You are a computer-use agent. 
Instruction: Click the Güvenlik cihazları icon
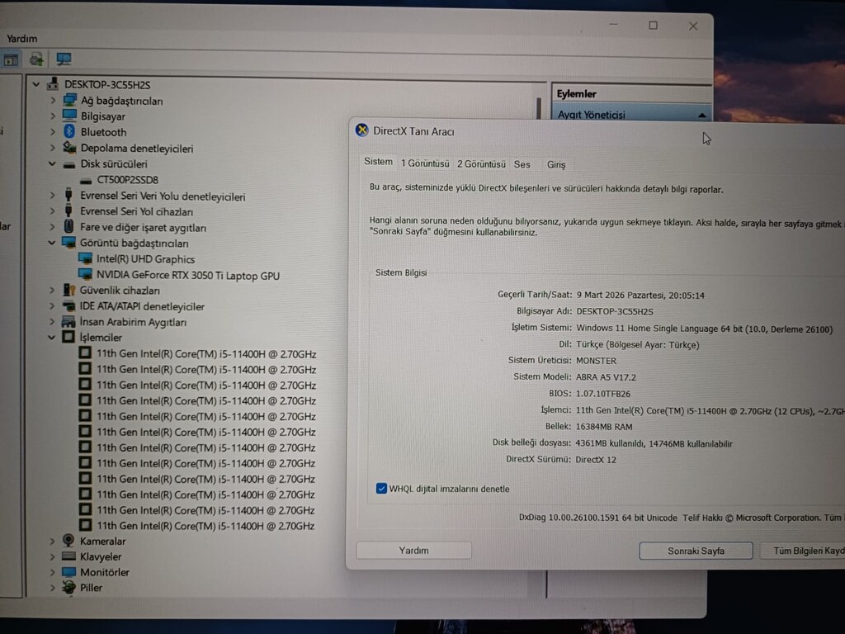tap(68, 290)
